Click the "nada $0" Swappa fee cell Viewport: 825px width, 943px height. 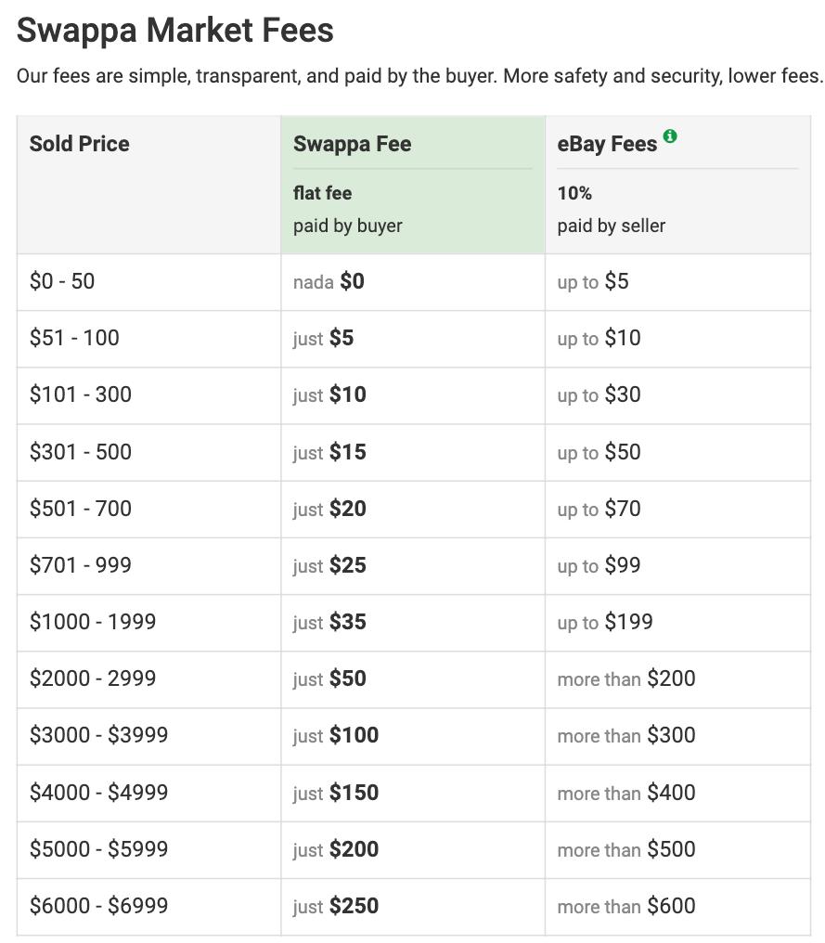(329, 281)
